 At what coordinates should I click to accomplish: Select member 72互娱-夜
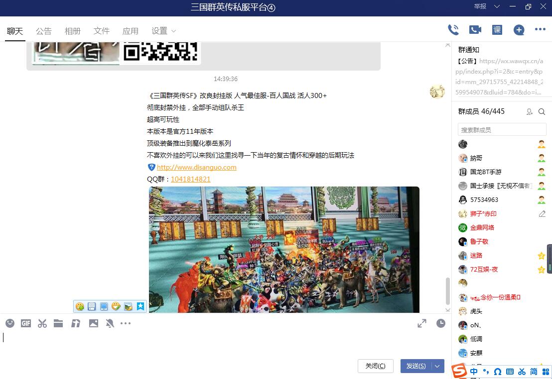click(x=501, y=269)
